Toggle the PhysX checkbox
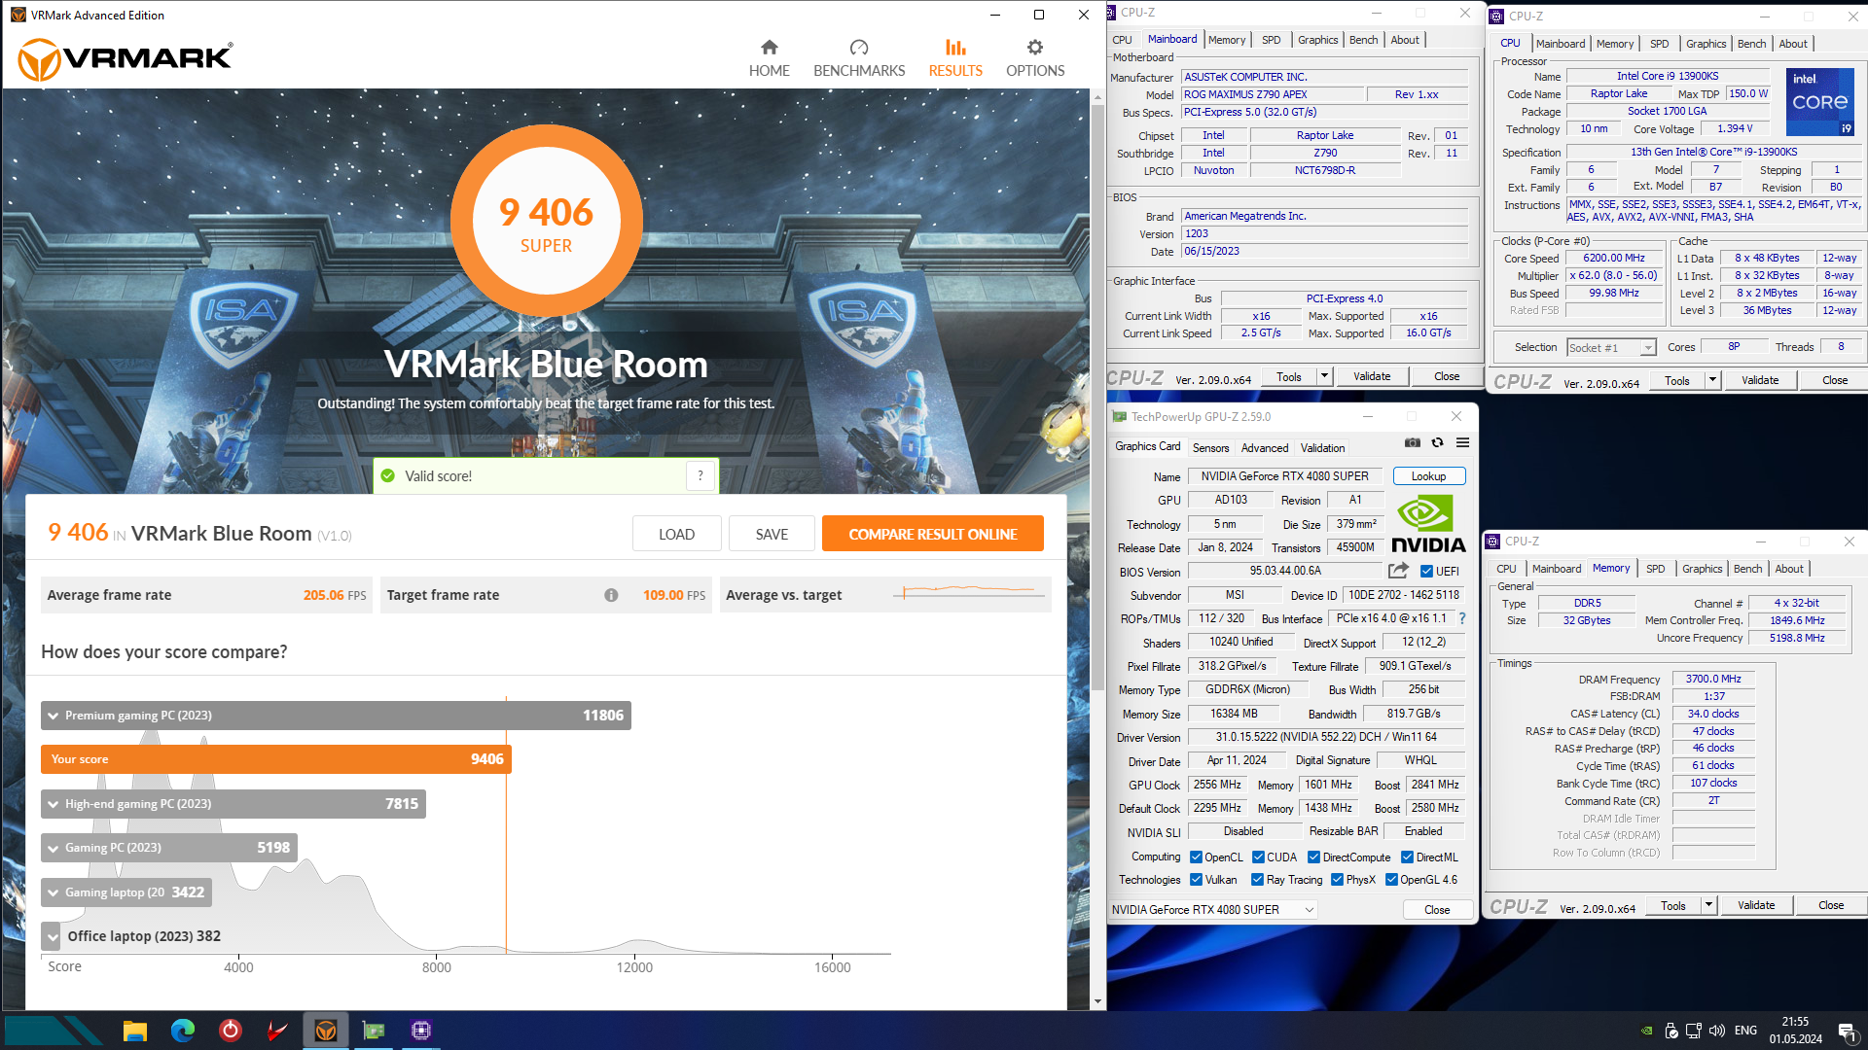Screen dimensions: 1868x1050 [x=1337, y=879]
